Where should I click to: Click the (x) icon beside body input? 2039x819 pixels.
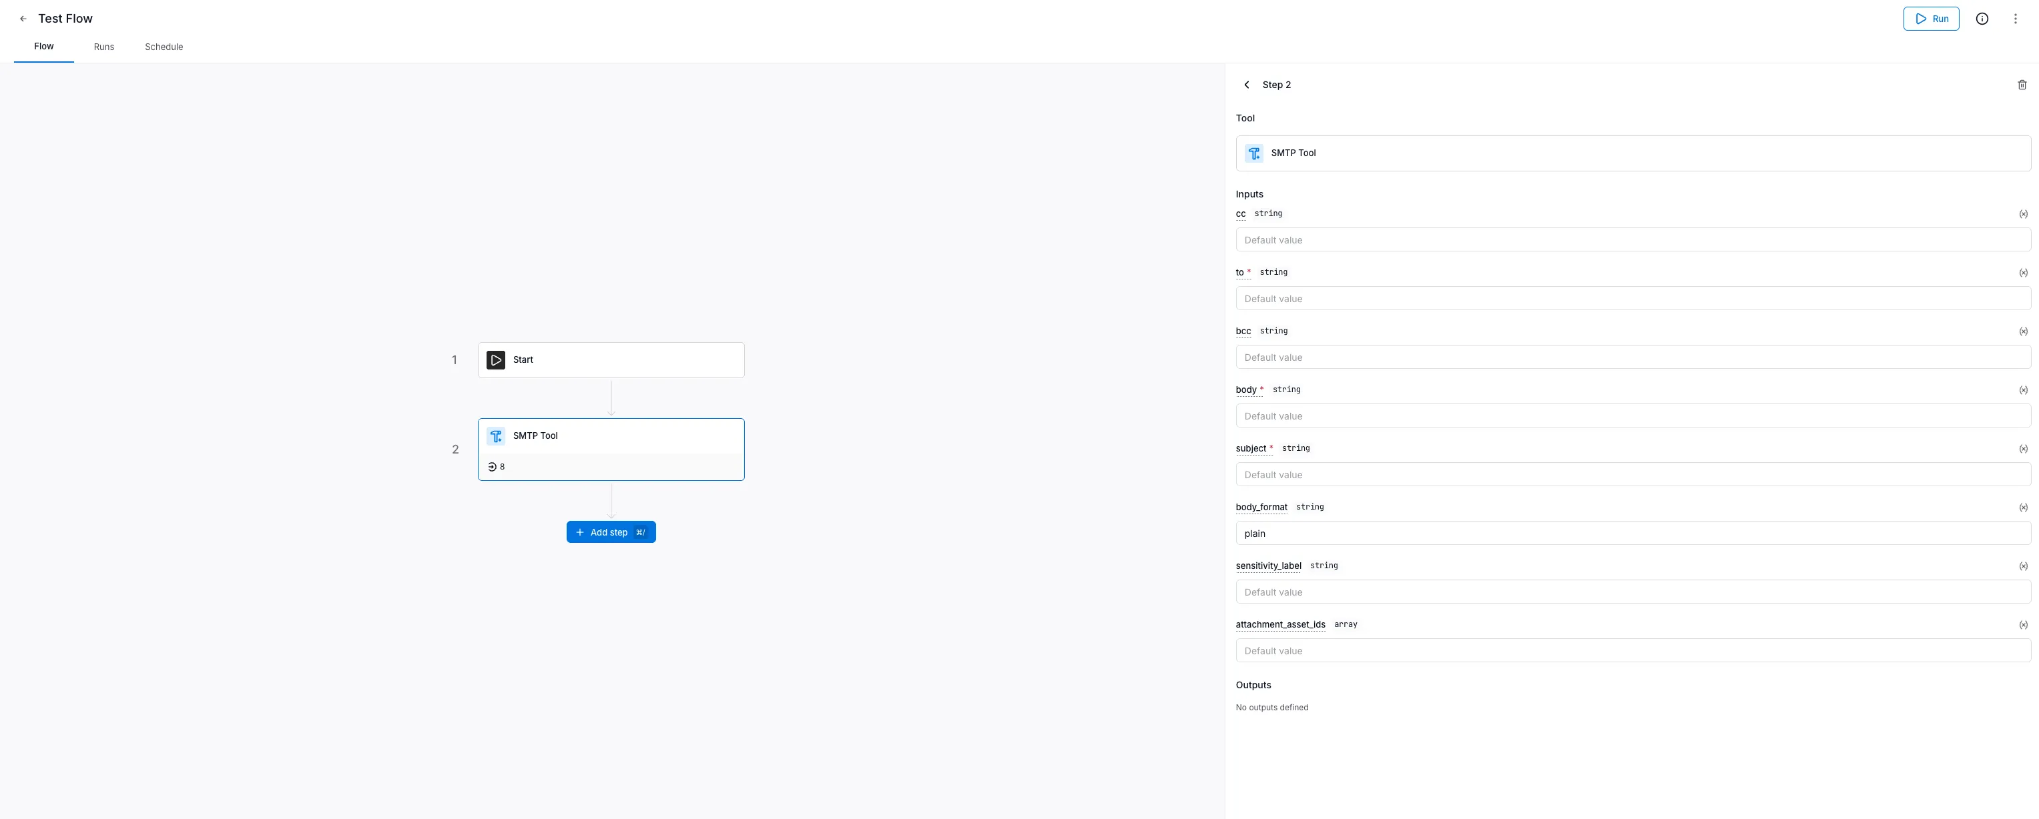pyautogui.click(x=2024, y=389)
